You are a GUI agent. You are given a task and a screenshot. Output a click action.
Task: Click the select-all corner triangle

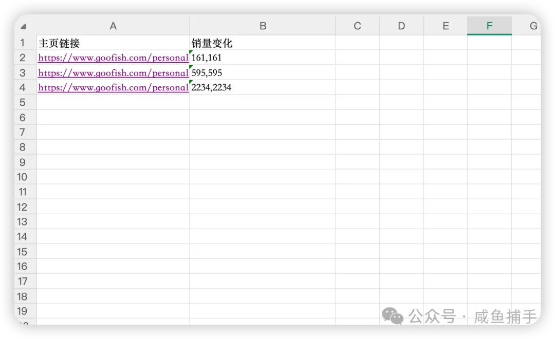pyautogui.click(x=23, y=27)
